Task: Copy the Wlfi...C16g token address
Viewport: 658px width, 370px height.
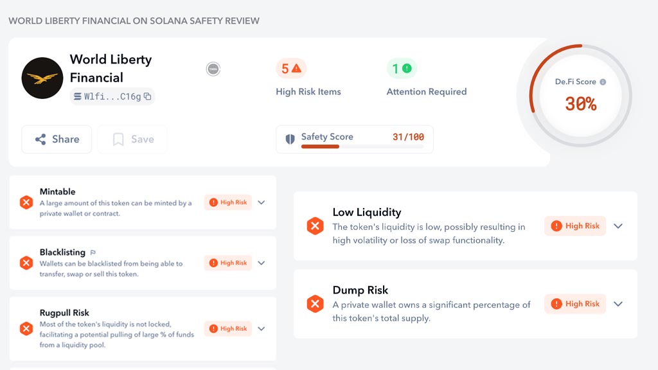Action: [x=147, y=97]
